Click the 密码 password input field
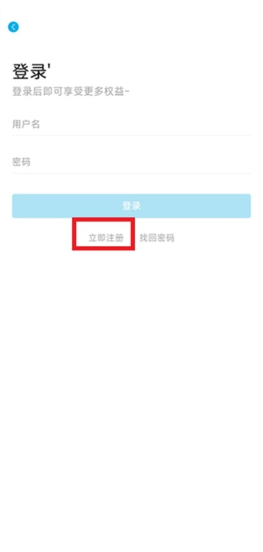This screenshot has height=552, width=263. (x=131, y=162)
